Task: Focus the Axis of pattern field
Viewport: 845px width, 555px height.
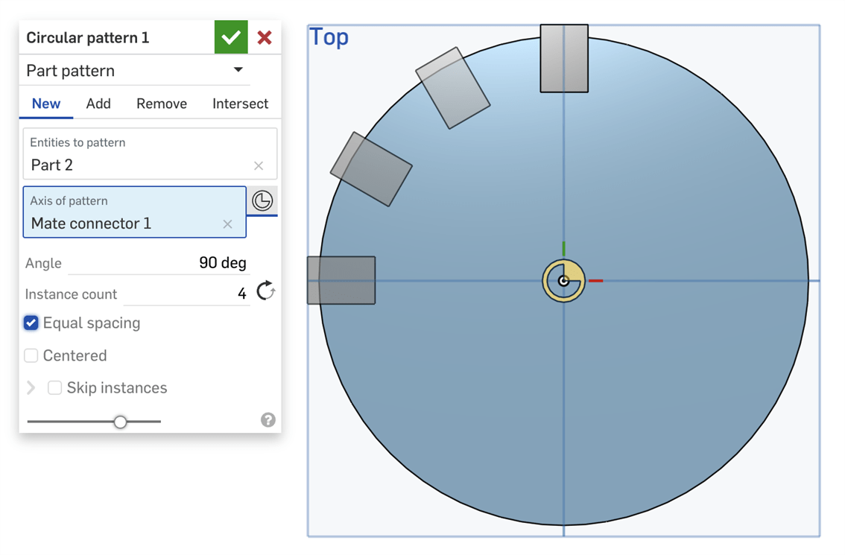Action: pos(135,212)
